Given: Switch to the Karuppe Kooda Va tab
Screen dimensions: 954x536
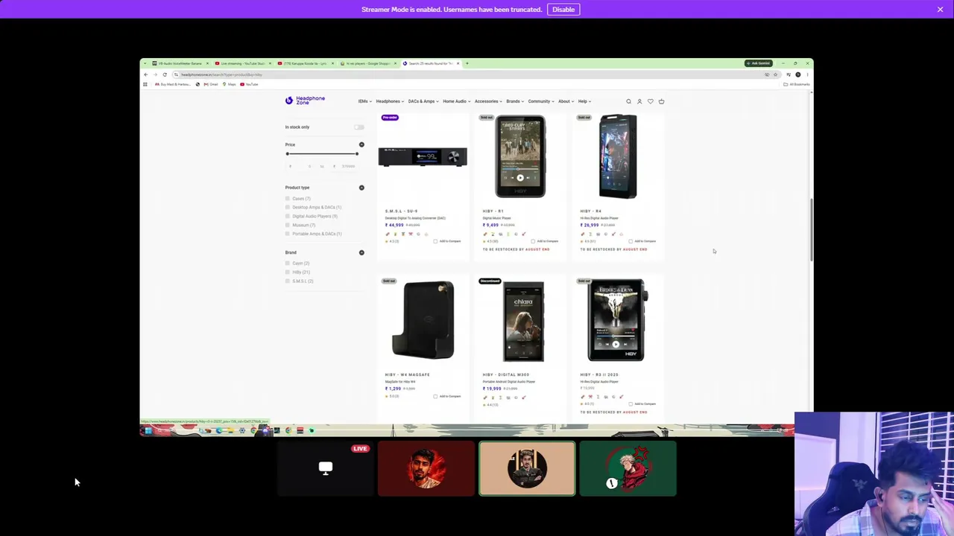Looking at the screenshot, I should 304,63.
